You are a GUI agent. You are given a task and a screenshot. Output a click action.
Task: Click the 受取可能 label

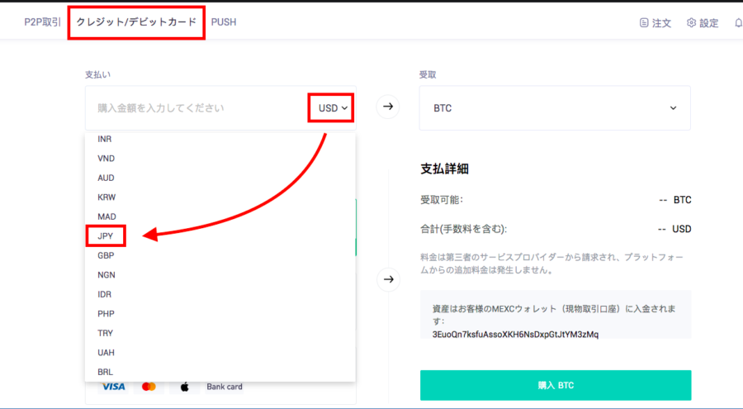(442, 200)
